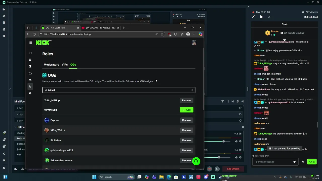Remove quintansimpson222 from OGs
The width and height of the screenshot is (322, 181).
point(187,150)
